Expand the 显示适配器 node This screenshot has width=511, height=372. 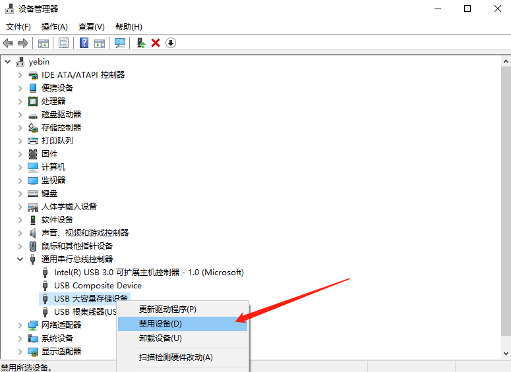click(x=20, y=351)
